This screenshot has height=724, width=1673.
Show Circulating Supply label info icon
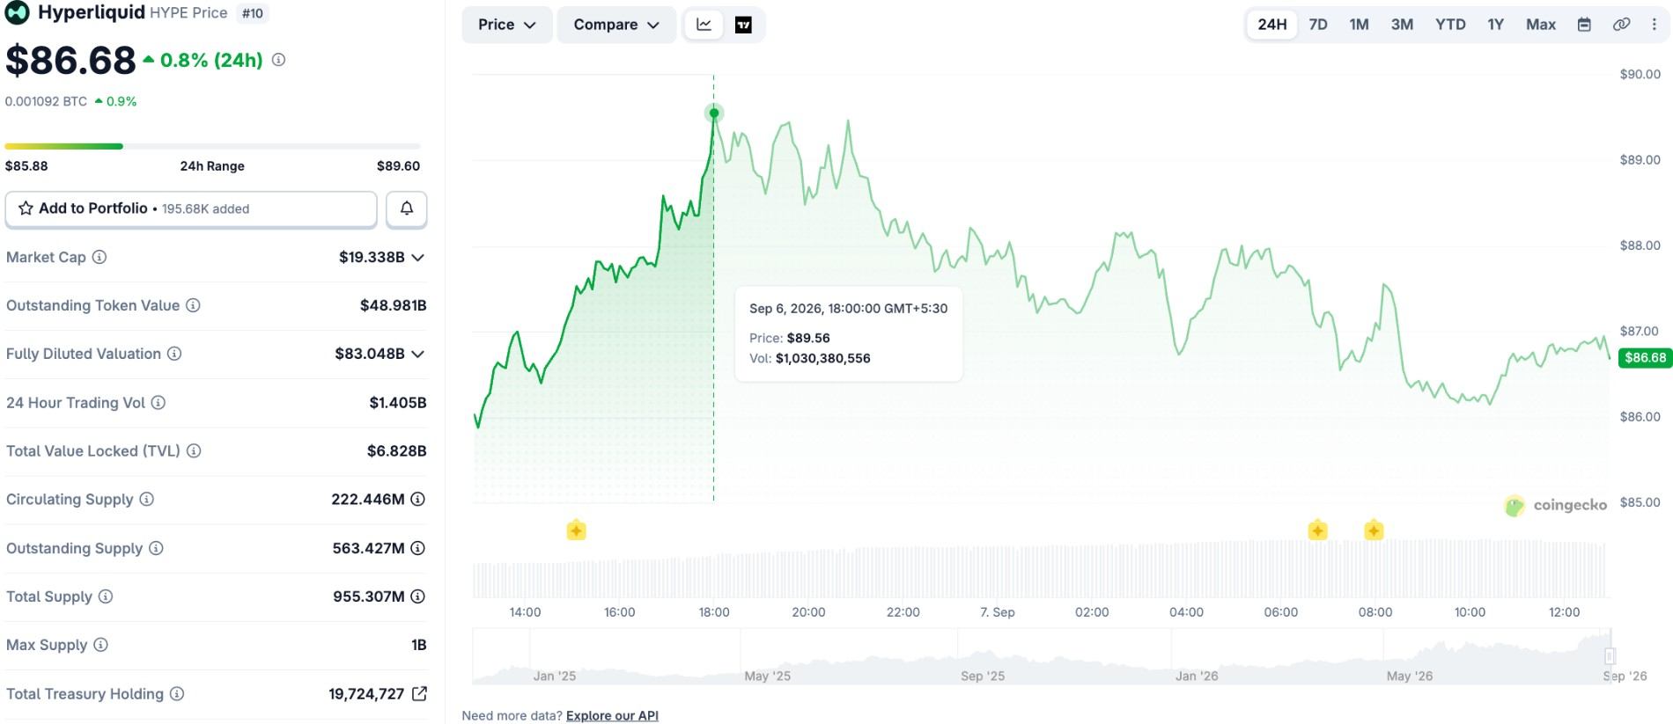pyautogui.click(x=147, y=499)
